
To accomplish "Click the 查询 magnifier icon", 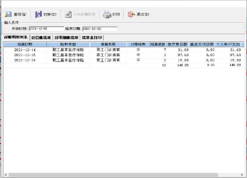I will point(8,14).
